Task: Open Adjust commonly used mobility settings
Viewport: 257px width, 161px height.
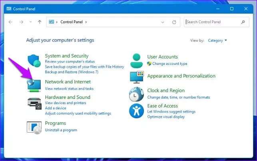Action: pos(78,113)
